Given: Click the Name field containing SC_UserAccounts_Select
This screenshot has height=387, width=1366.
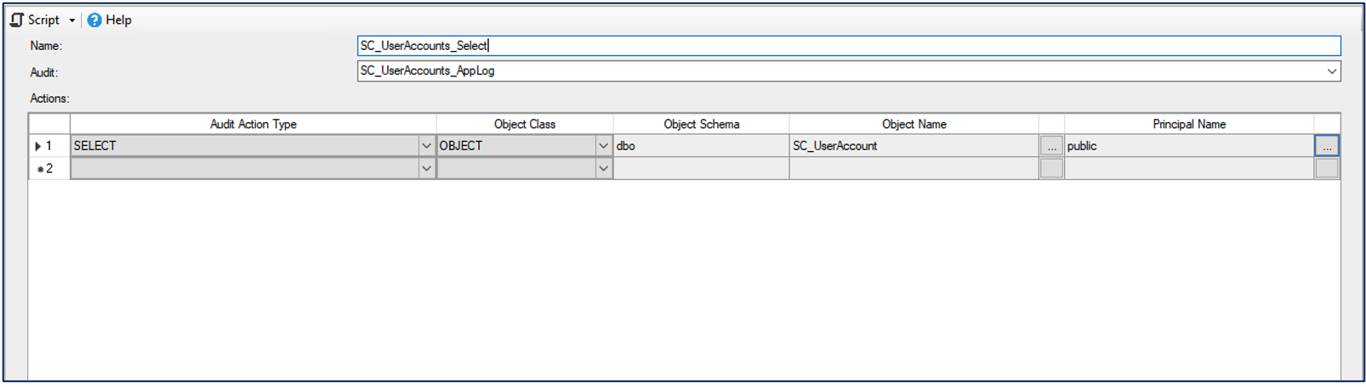Looking at the screenshot, I should [847, 46].
